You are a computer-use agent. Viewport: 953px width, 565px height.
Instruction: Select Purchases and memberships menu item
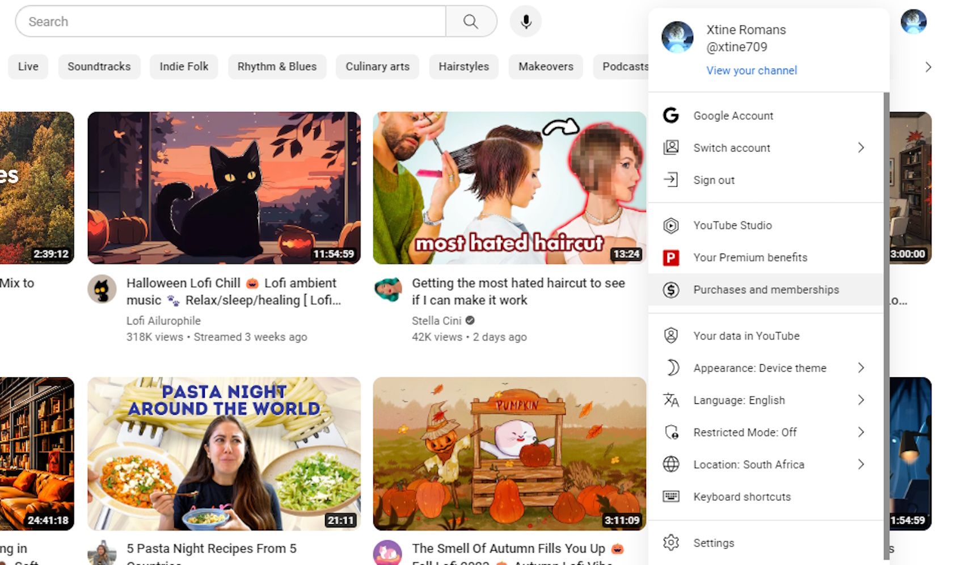(x=766, y=290)
